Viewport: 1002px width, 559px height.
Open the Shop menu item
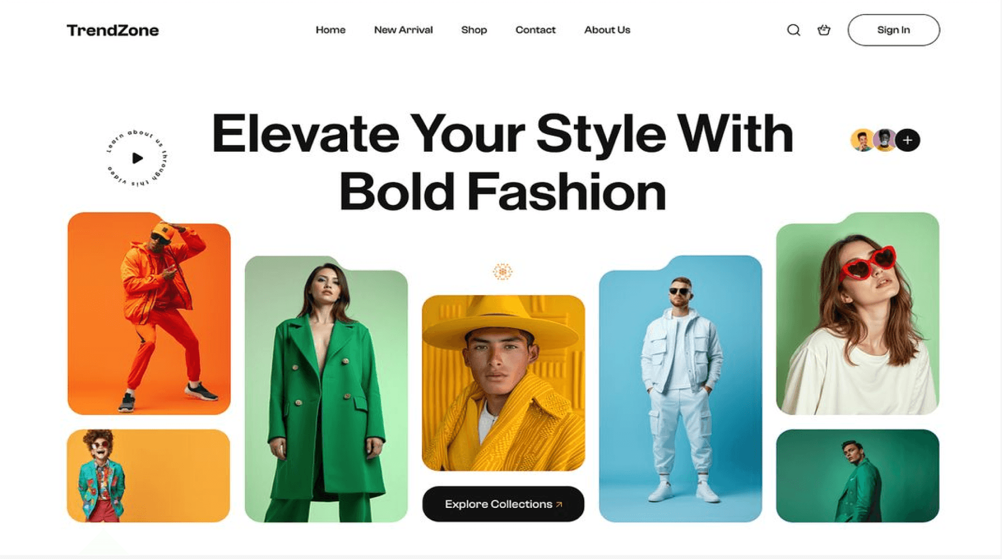tap(474, 30)
